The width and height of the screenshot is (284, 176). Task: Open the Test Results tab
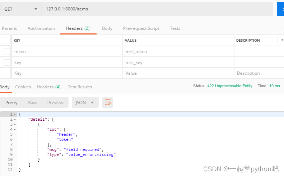(x=80, y=87)
